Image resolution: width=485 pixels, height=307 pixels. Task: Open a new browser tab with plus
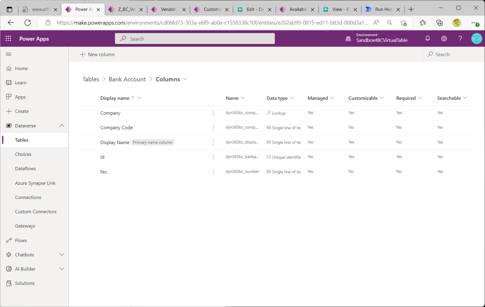411,9
